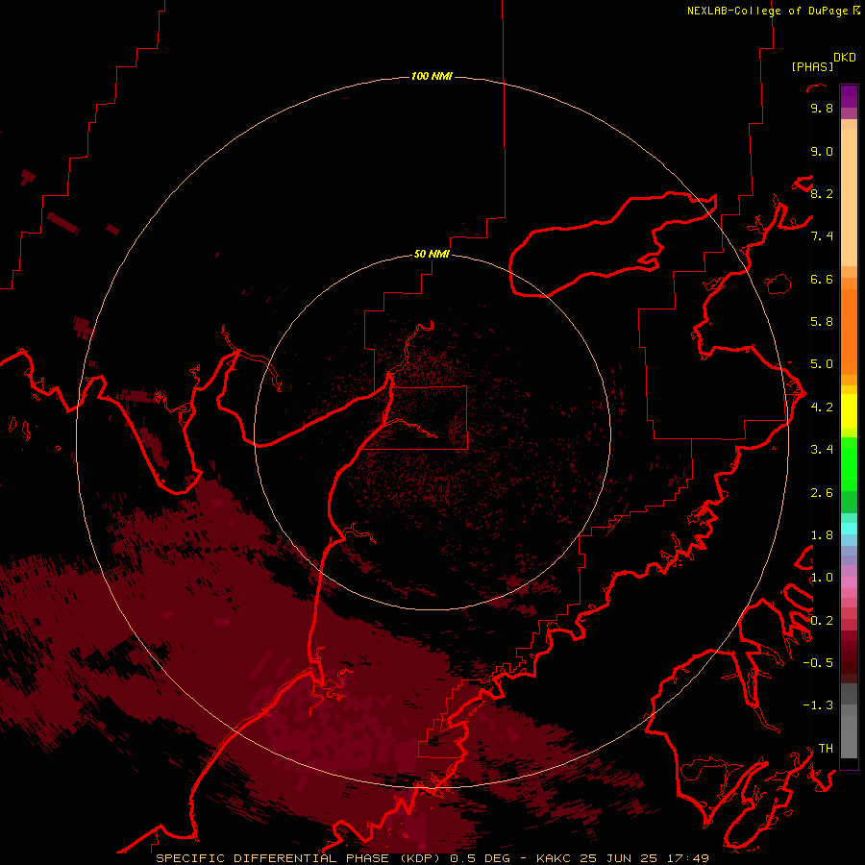Click the KDP product title caption at bottom
The width and height of the screenshot is (865, 865).
pyautogui.click(x=432, y=858)
